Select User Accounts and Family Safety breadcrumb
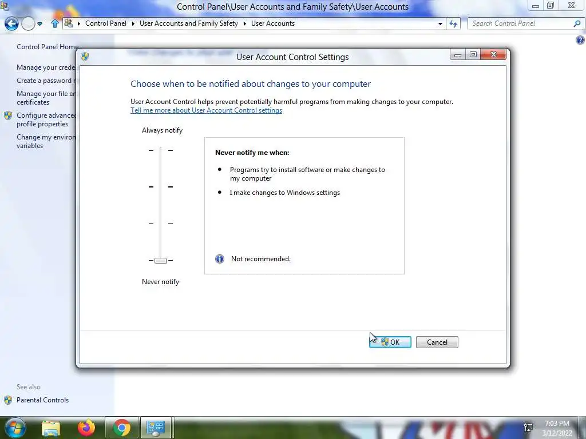This screenshot has height=439, width=586. [x=189, y=23]
